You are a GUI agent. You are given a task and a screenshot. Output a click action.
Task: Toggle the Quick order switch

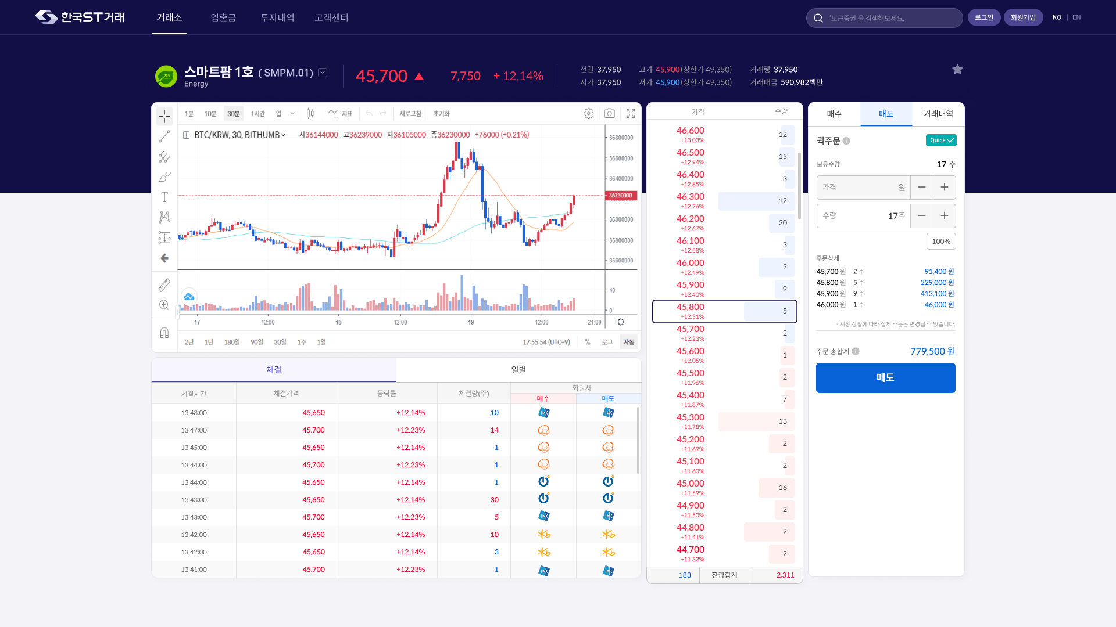pos(940,140)
